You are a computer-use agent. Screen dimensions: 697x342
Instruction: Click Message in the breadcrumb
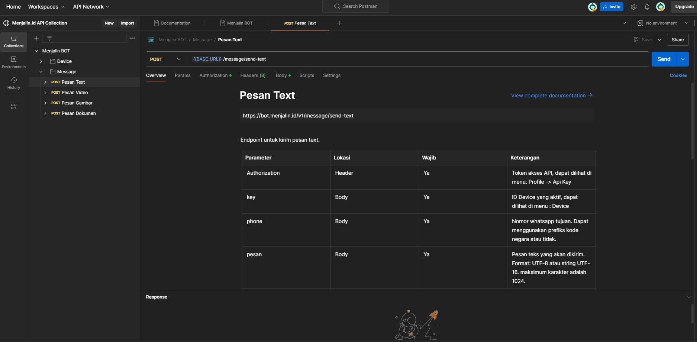pos(202,40)
